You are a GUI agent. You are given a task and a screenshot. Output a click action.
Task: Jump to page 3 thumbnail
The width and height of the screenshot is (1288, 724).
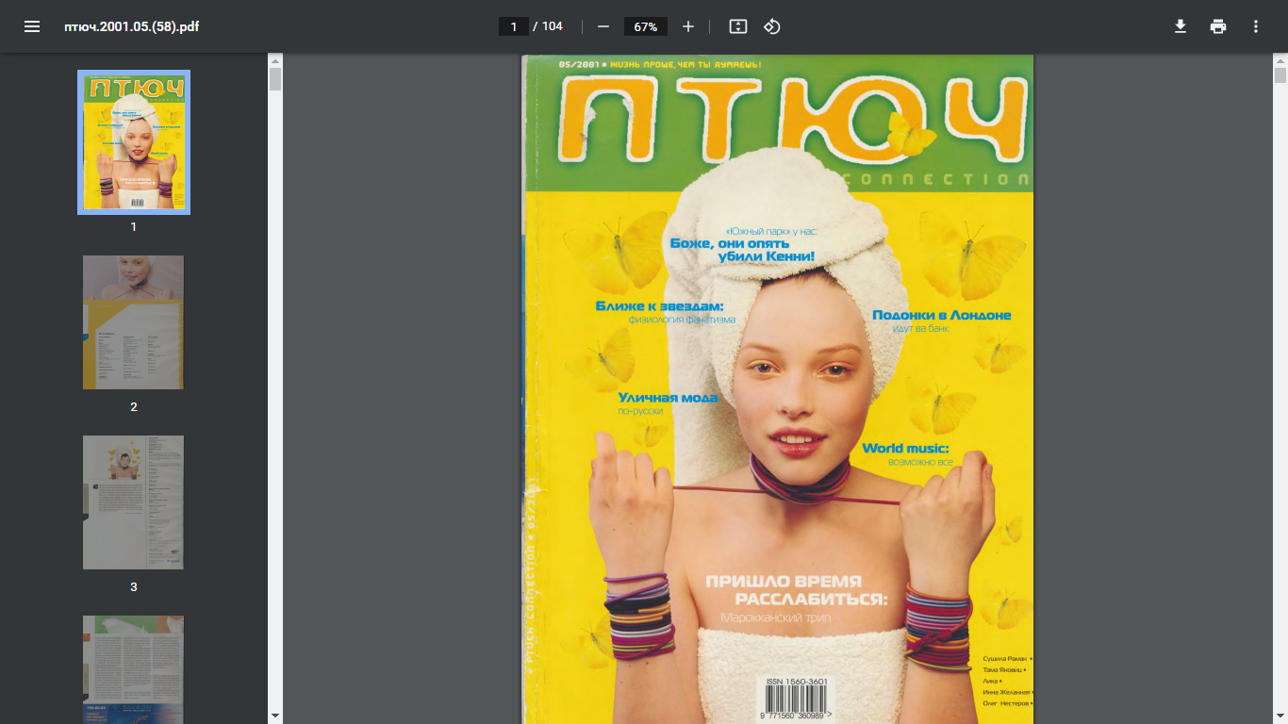(x=134, y=502)
